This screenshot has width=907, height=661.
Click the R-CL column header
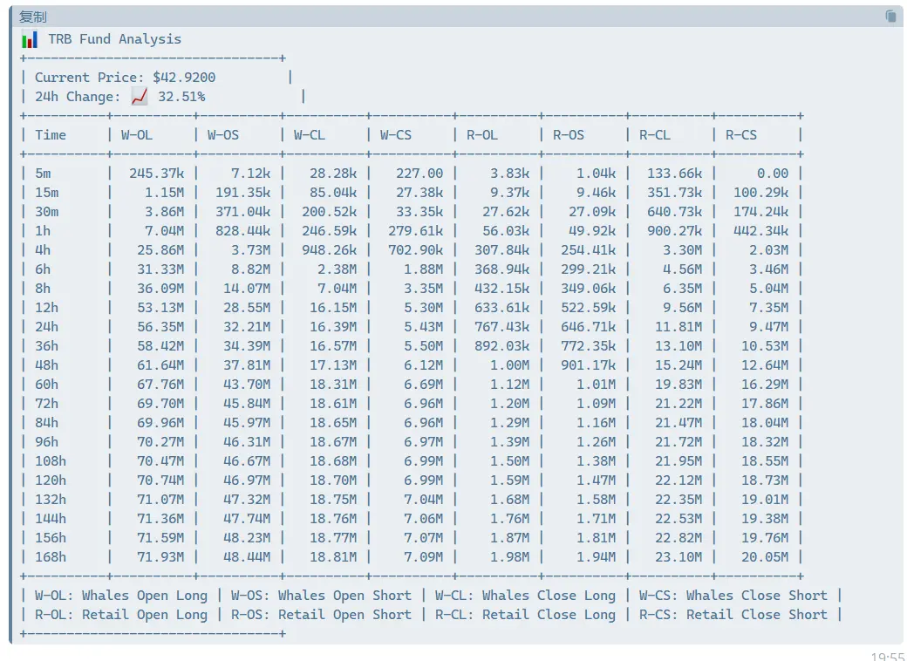tap(655, 135)
